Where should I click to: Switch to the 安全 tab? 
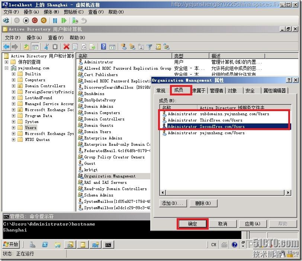tap(250, 91)
